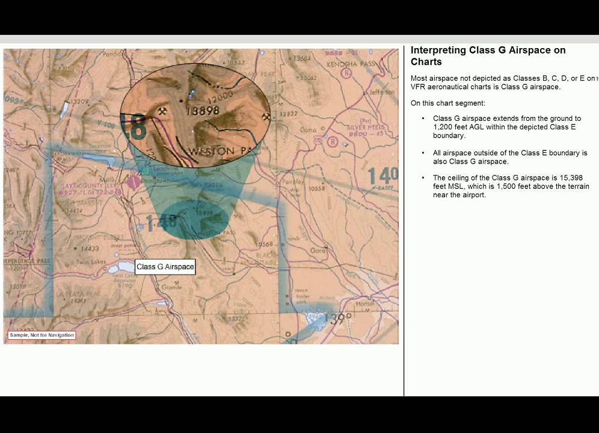Click the 'Garo' town label
This screenshot has width=599, height=433.
318,251
